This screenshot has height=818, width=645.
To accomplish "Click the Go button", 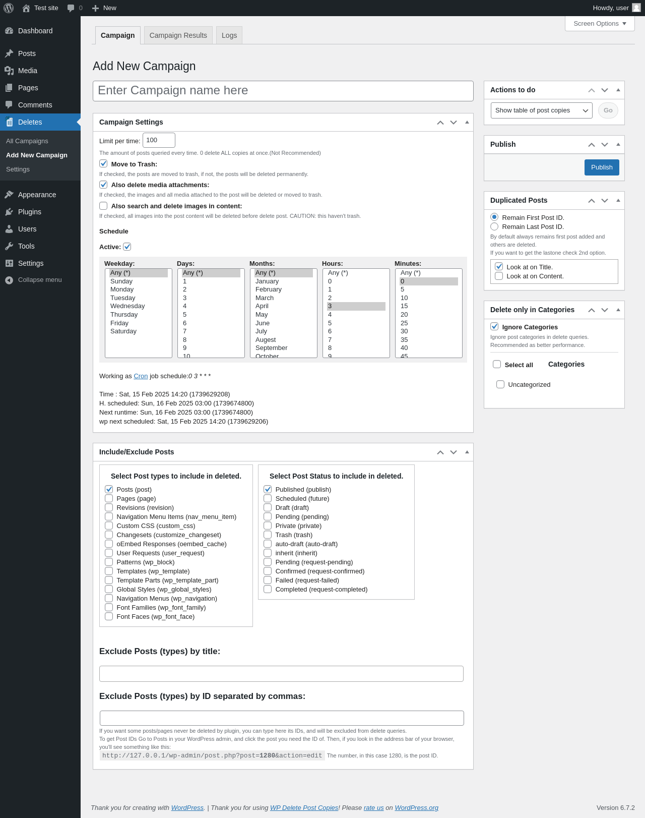I will (x=608, y=110).
